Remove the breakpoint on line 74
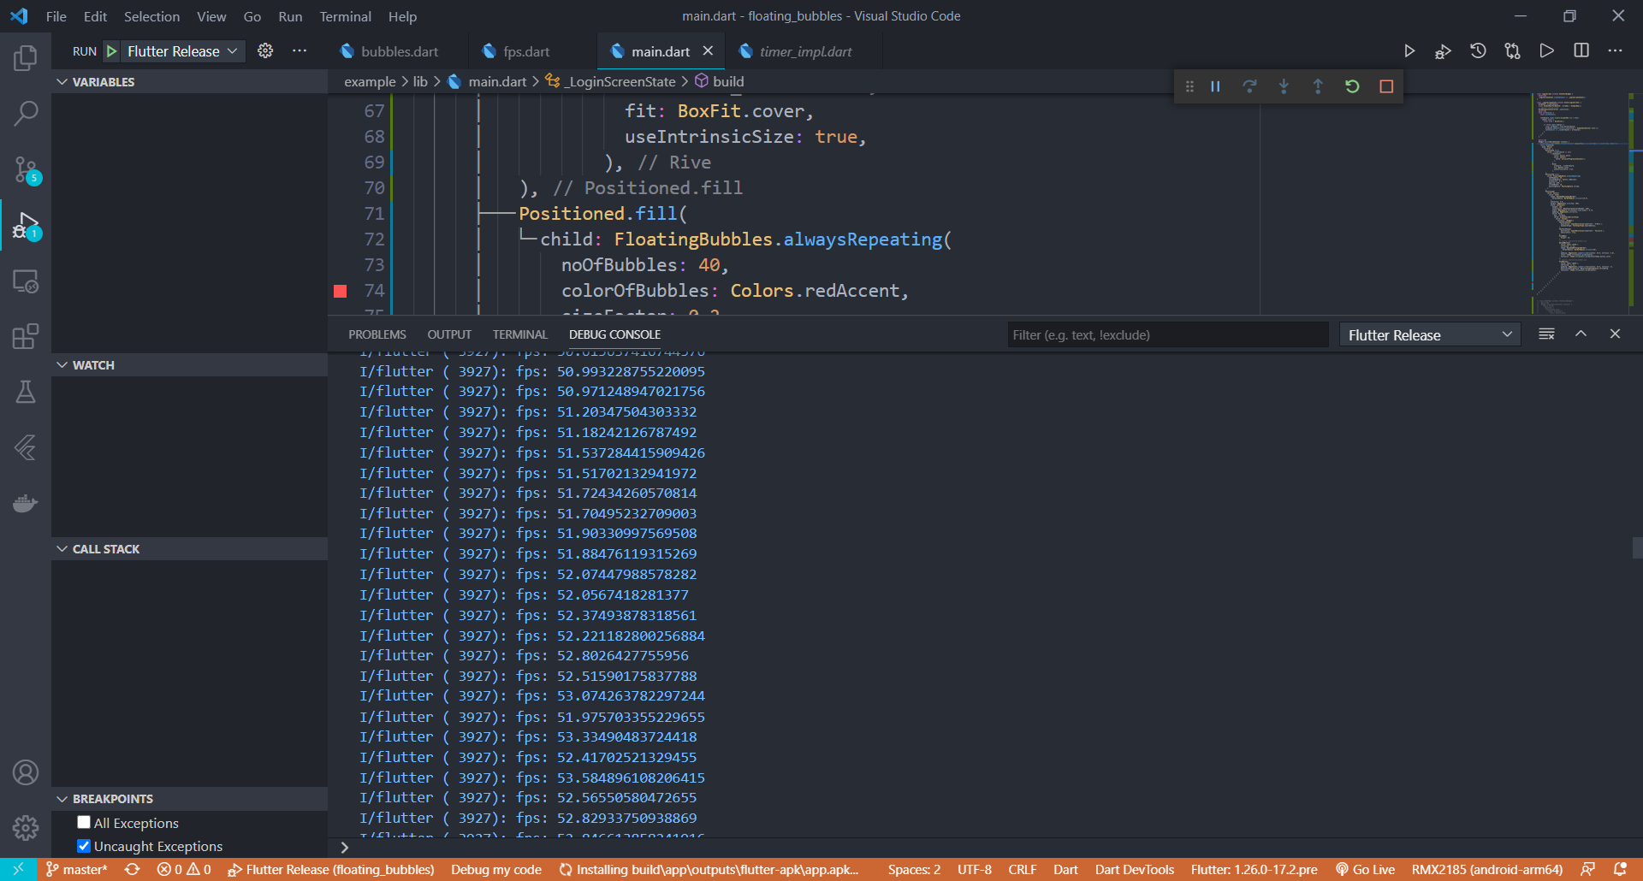 coord(340,291)
